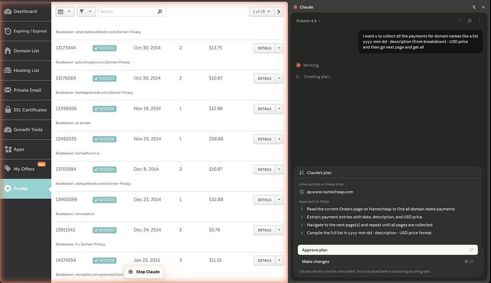This screenshot has height=283, width=491.
Task: Open the '1 of 19' page selector
Action: (262, 12)
